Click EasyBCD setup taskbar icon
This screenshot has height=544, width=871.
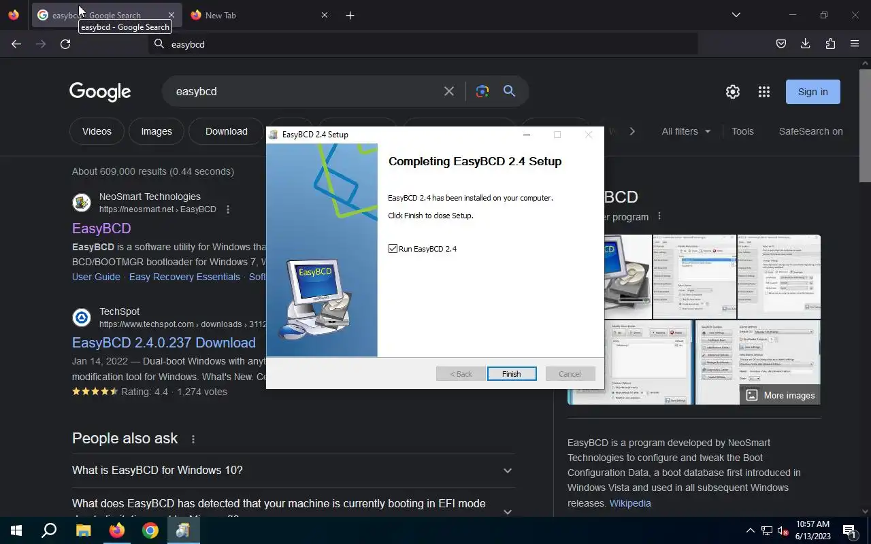click(183, 530)
